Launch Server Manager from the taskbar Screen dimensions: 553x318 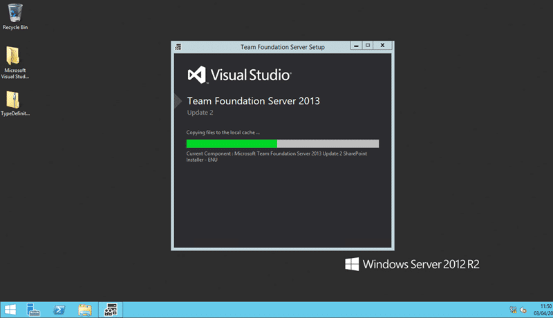tap(33, 310)
